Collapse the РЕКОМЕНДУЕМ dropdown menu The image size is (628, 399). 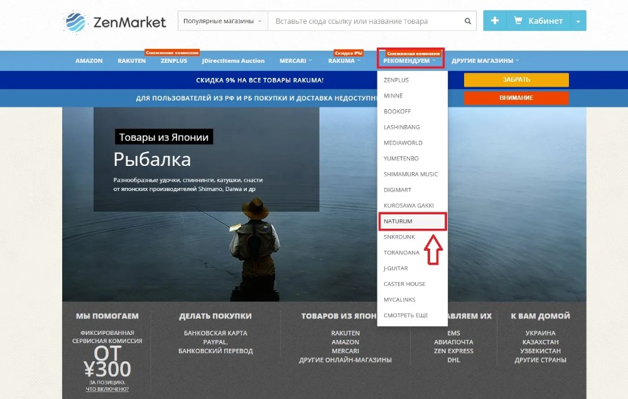409,61
